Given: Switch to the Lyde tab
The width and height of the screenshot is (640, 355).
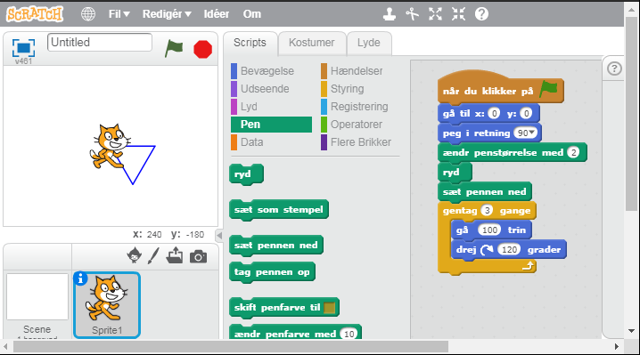Looking at the screenshot, I should pos(368,43).
